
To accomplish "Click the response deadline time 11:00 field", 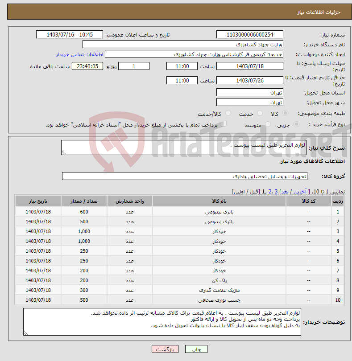I will point(182,66).
